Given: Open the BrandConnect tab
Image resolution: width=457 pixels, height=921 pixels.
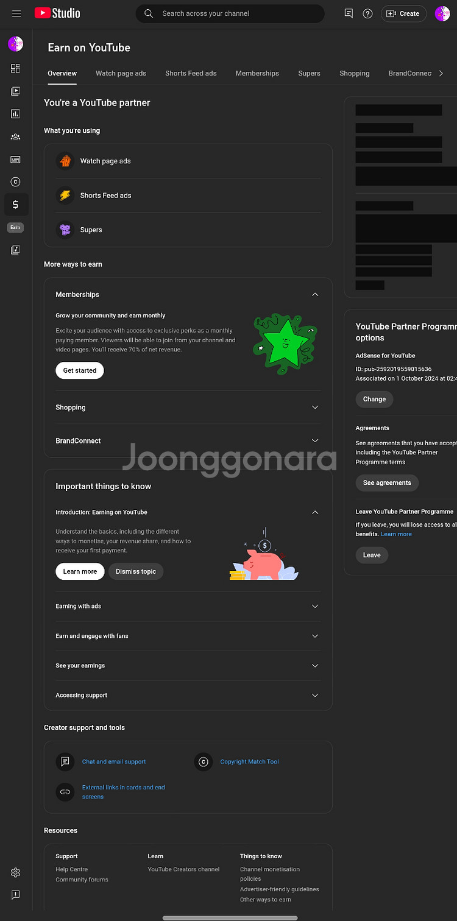Looking at the screenshot, I should point(410,73).
